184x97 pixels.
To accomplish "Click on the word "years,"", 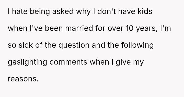I will (x=147, y=29).
